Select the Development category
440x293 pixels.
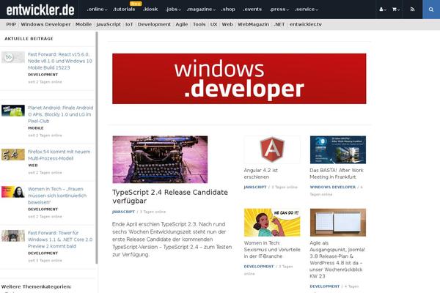point(154,24)
